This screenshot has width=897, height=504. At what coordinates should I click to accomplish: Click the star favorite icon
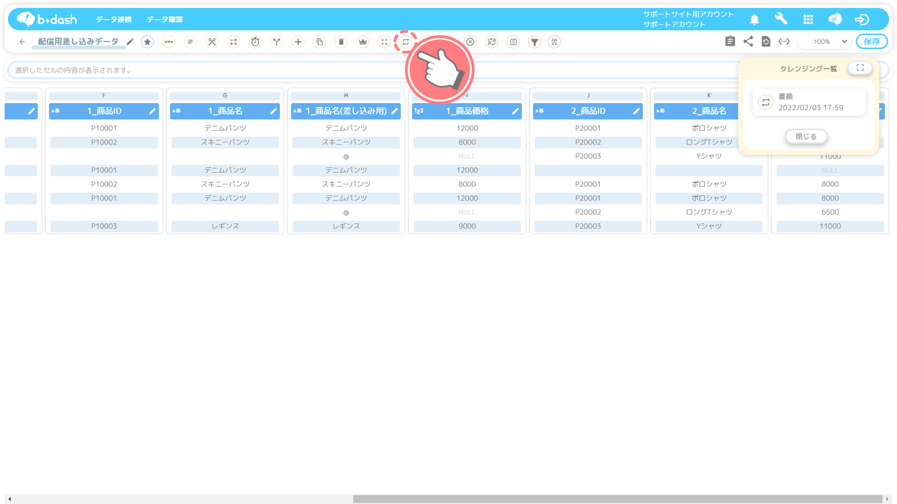148,42
